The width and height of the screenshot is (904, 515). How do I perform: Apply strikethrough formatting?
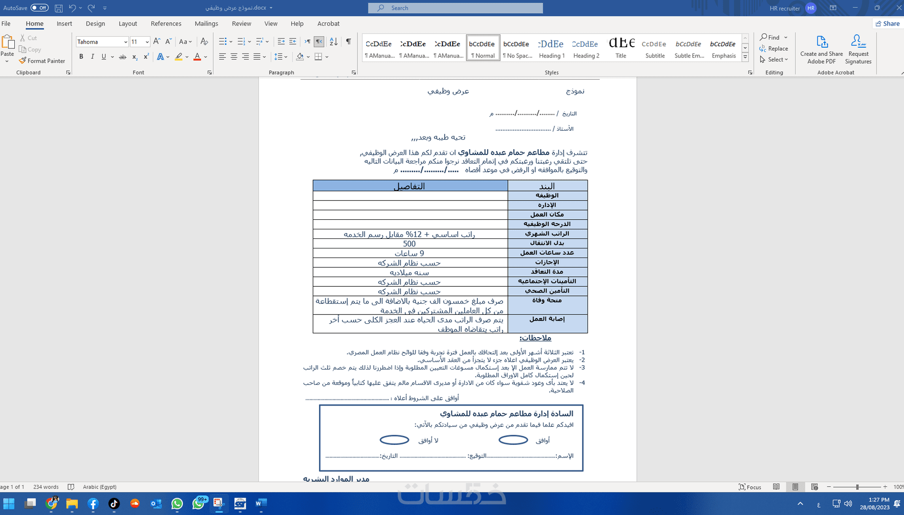(123, 57)
